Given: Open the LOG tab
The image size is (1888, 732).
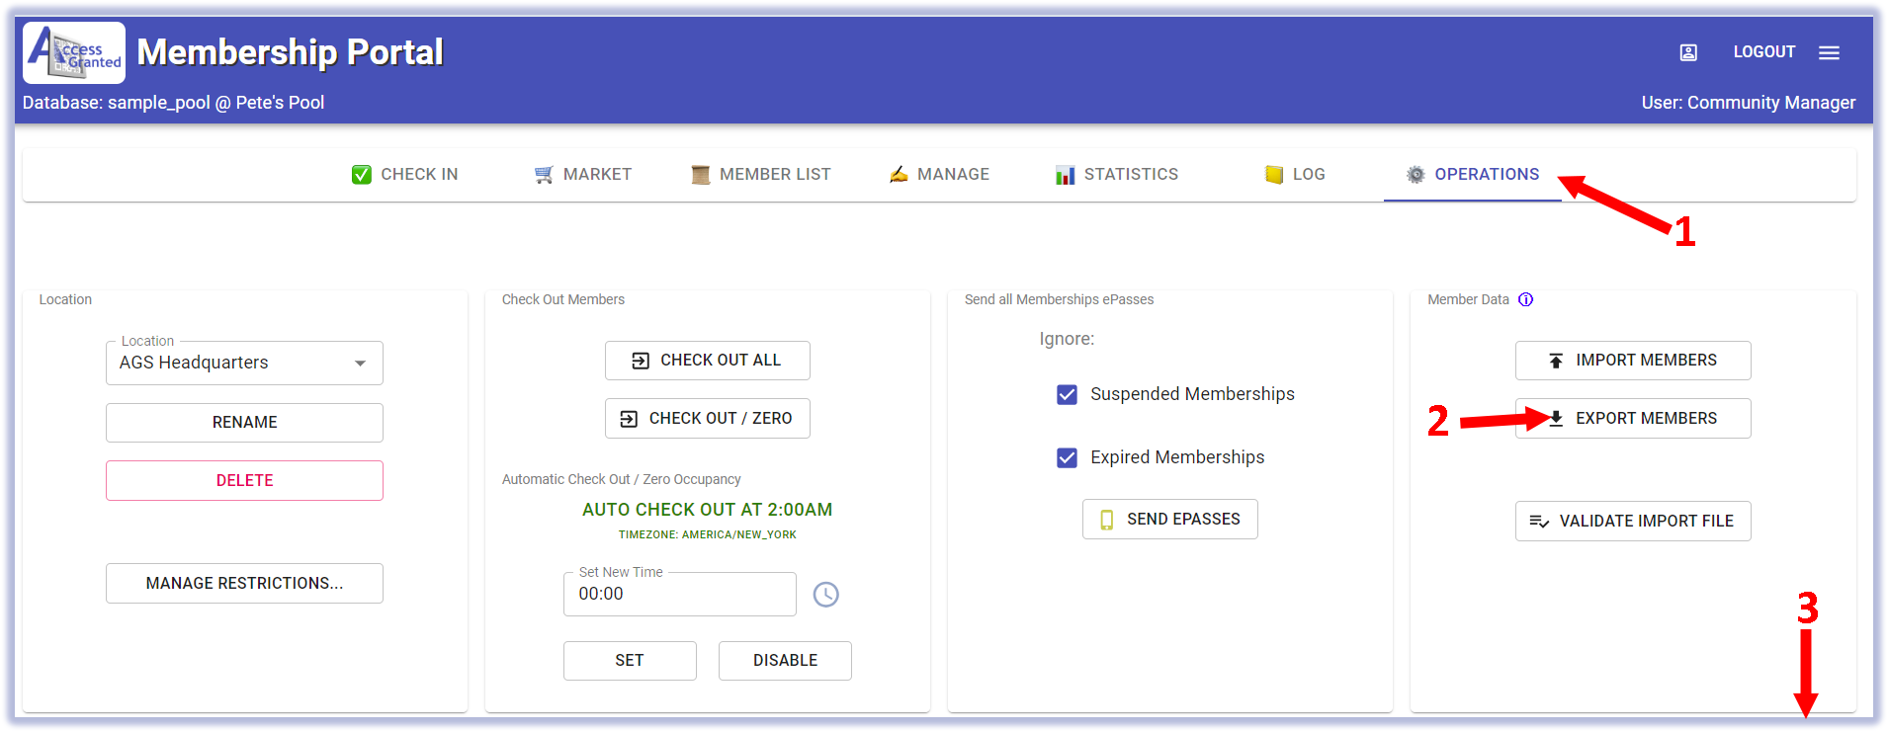Looking at the screenshot, I should pyautogui.click(x=1295, y=175).
